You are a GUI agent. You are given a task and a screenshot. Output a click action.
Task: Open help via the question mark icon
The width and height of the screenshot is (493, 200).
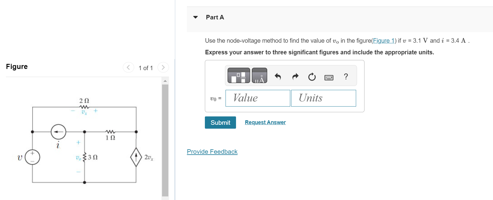(346, 77)
